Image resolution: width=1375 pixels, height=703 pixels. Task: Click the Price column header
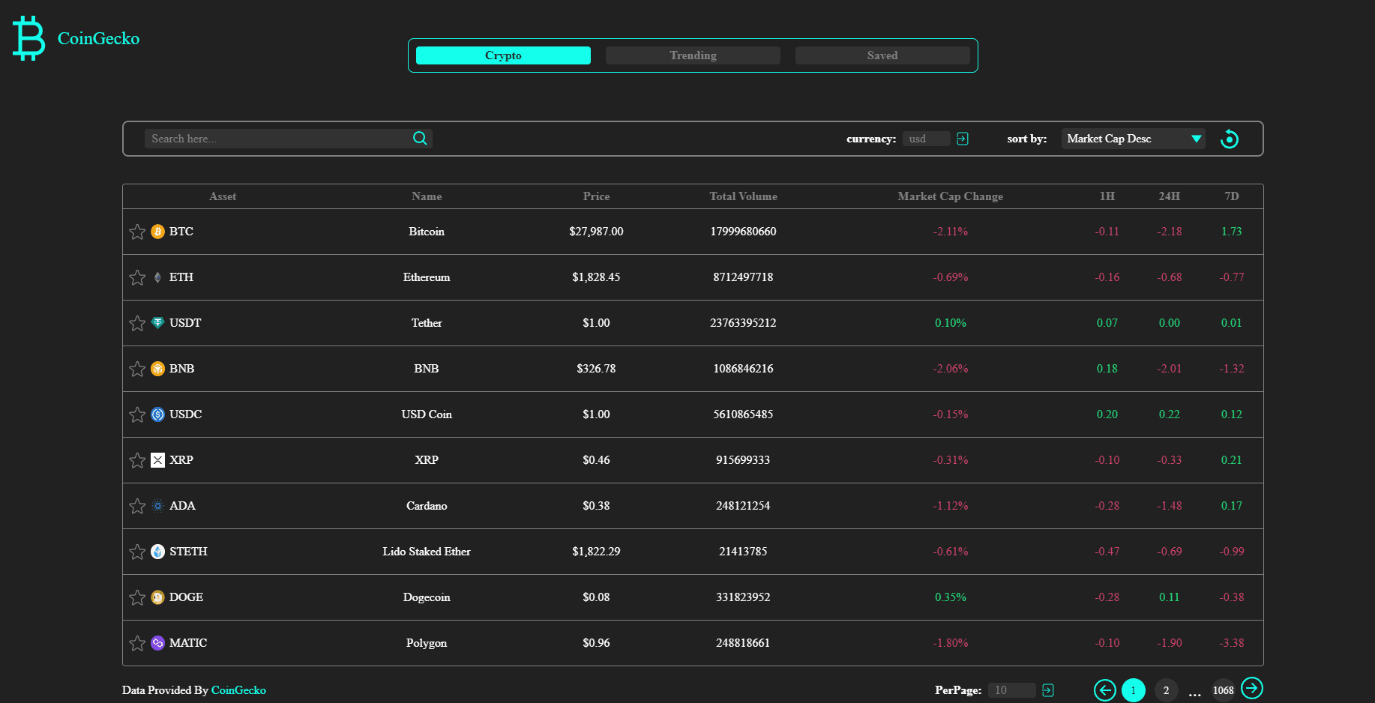click(x=596, y=196)
